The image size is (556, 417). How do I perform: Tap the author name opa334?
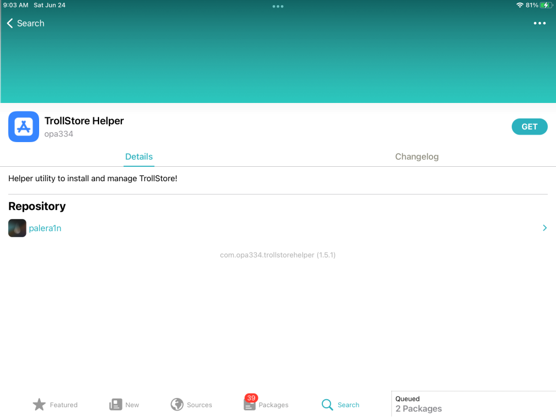59,134
